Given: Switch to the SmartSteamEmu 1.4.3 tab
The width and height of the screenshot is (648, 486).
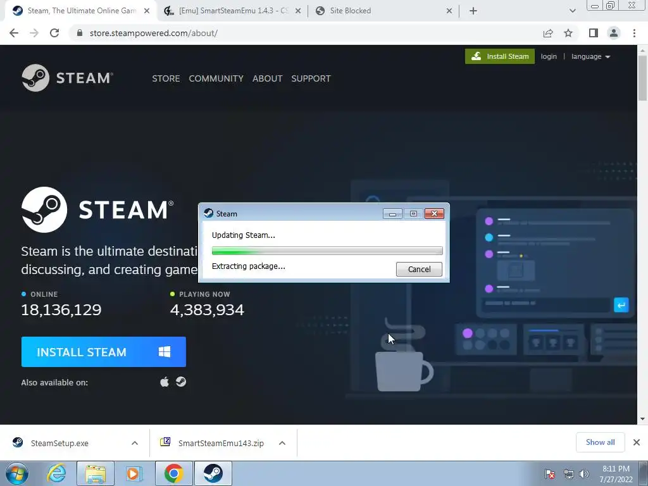Looking at the screenshot, I should (x=233, y=11).
